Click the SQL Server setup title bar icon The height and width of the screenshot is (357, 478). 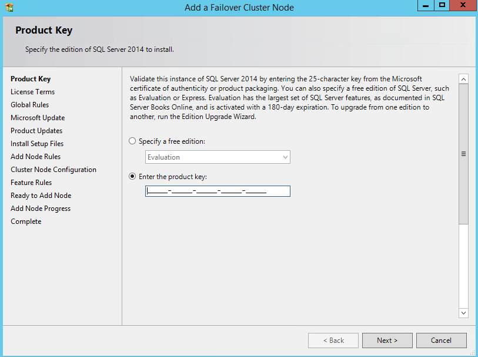(x=9, y=8)
